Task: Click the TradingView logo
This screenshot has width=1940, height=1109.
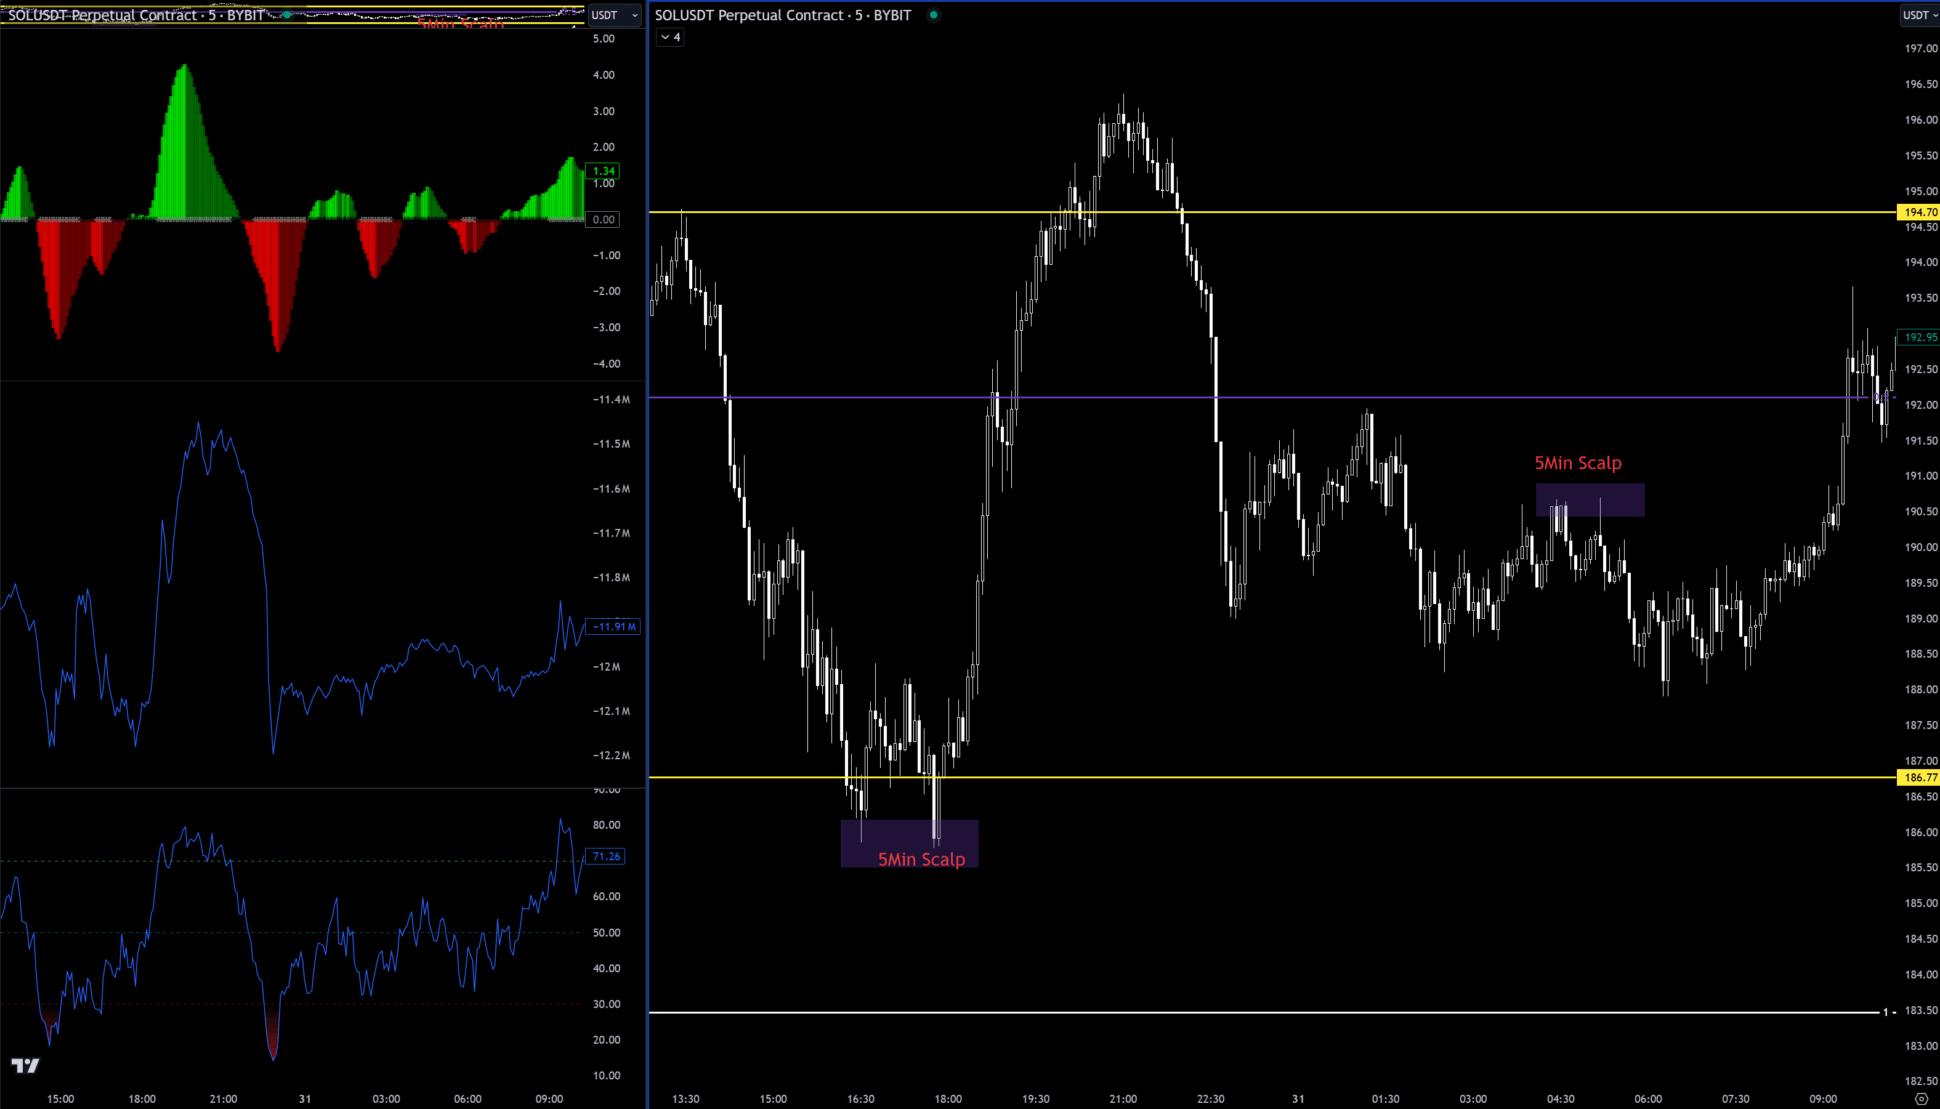Action: 25,1065
